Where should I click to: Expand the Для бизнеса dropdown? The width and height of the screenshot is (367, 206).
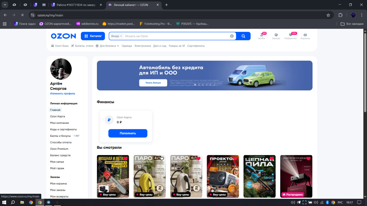pos(107,46)
